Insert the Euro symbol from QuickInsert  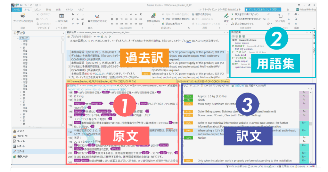[141, 14]
